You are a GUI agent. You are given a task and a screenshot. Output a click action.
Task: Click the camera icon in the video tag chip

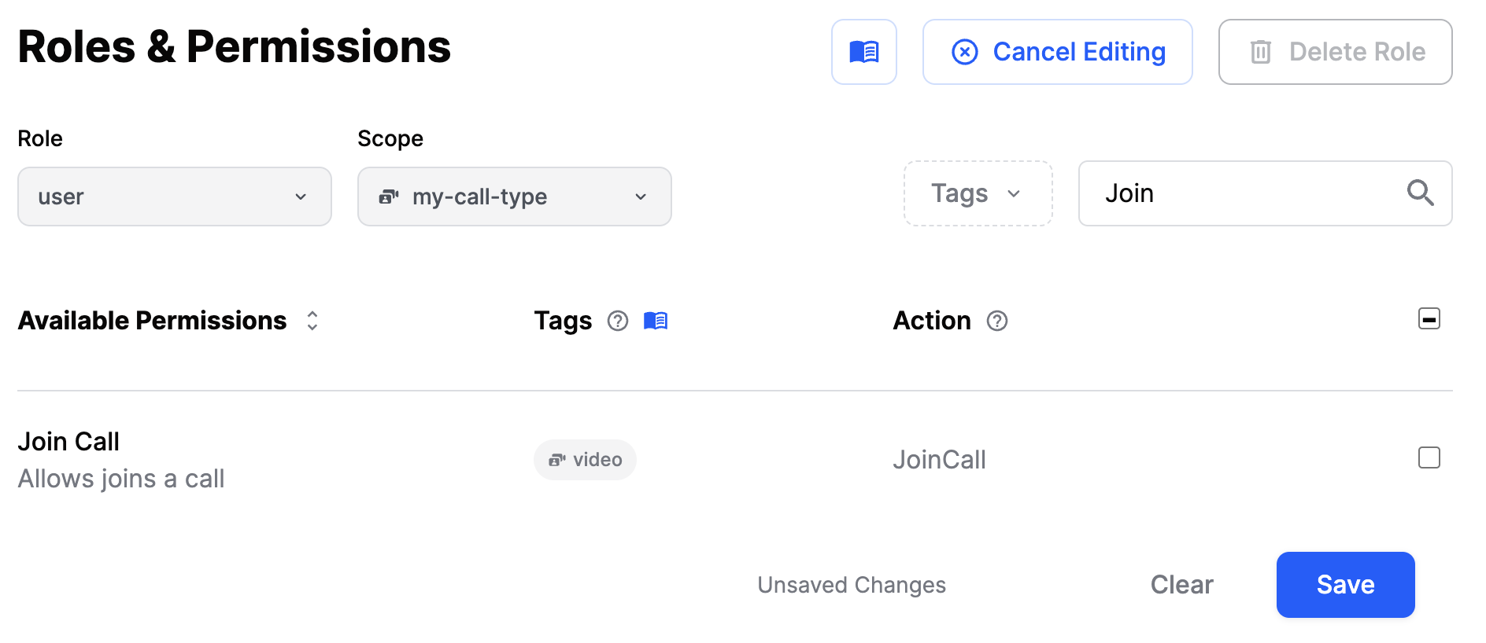(x=559, y=460)
